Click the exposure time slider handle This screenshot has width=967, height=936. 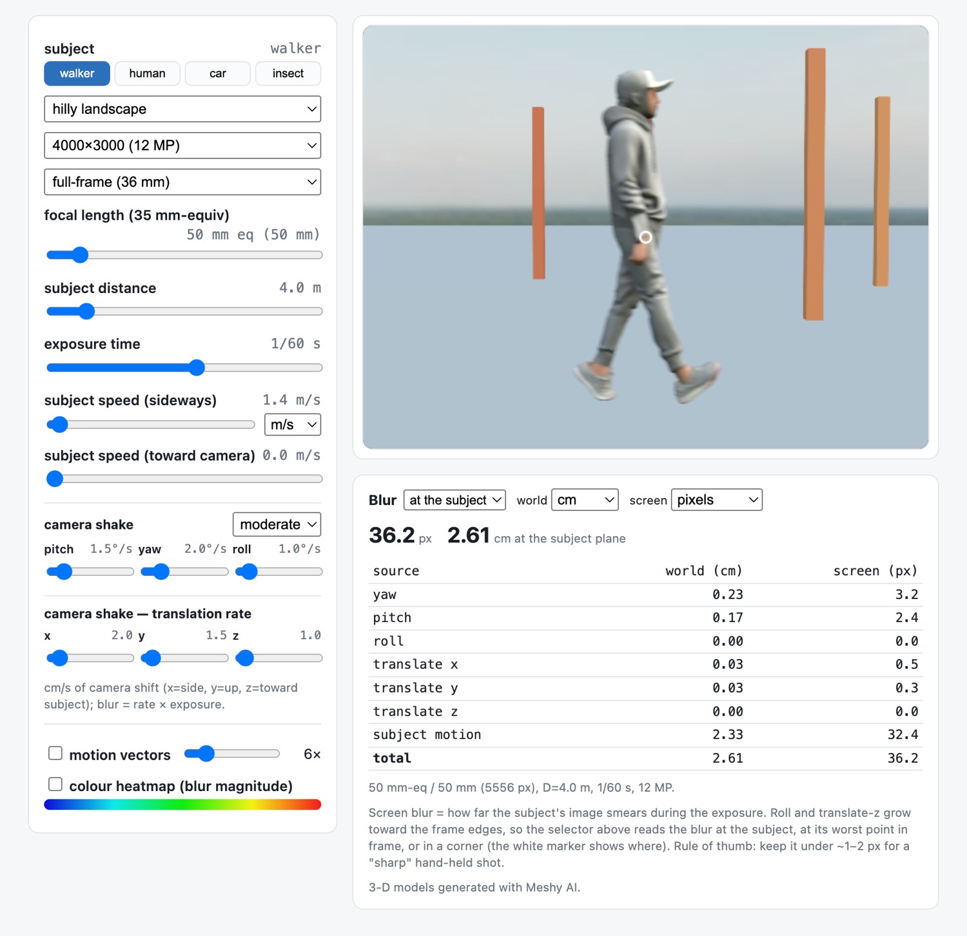click(x=197, y=368)
